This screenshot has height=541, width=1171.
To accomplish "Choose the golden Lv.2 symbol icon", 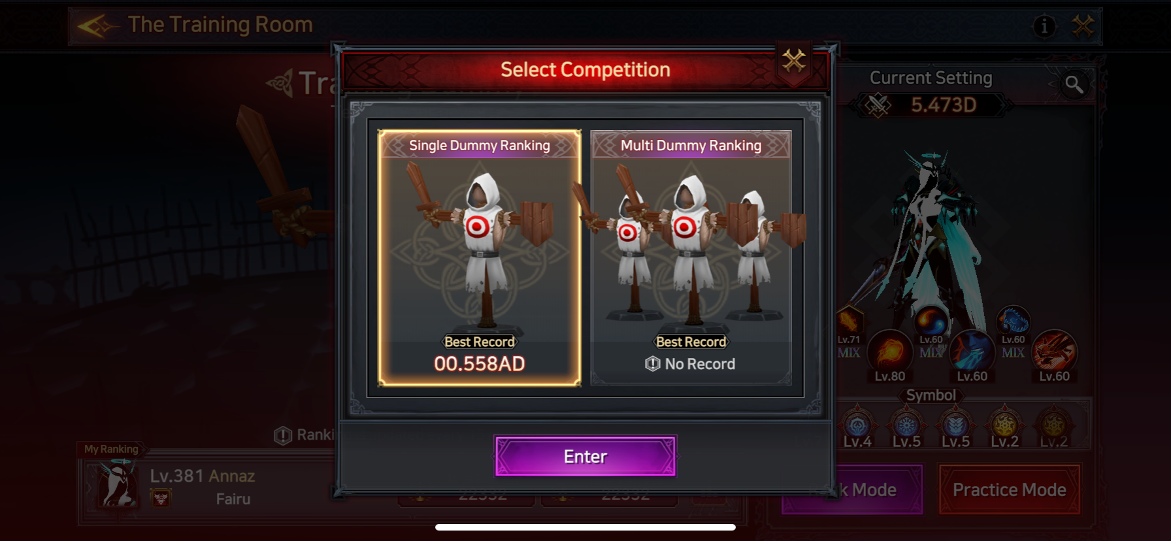I will (x=1004, y=426).
